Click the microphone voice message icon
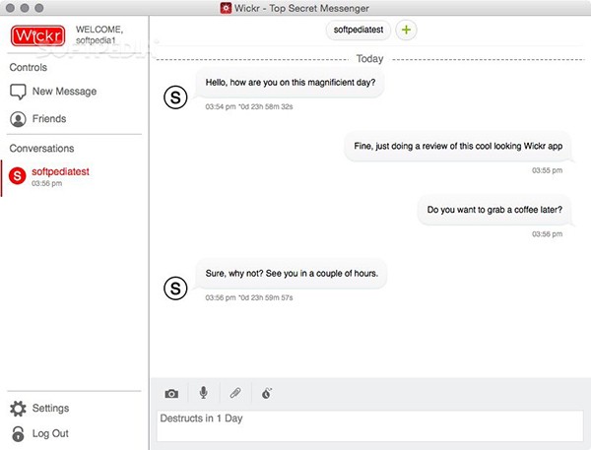The height and width of the screenshot is (450, 591). pos(204,393)
